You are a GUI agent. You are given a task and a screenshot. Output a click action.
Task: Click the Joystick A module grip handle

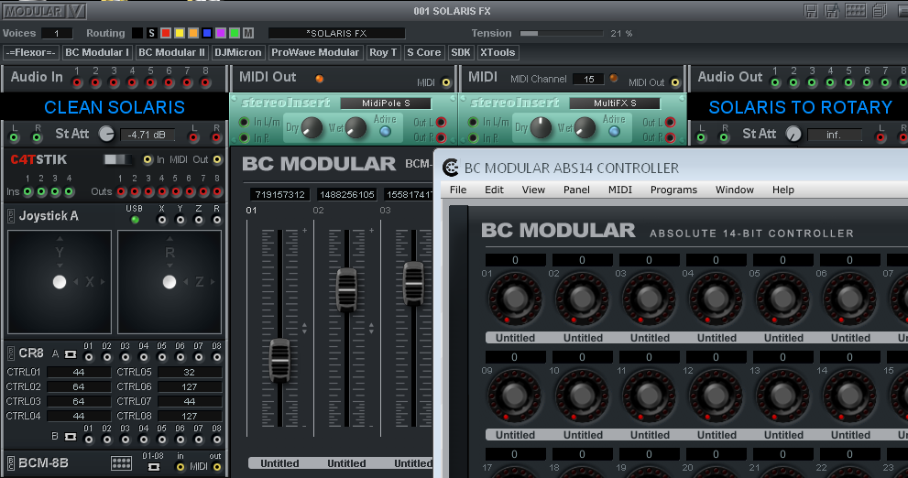pos(10,216)
